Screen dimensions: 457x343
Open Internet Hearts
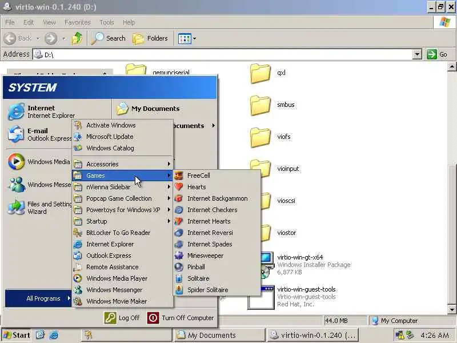(x=217, y=221)
